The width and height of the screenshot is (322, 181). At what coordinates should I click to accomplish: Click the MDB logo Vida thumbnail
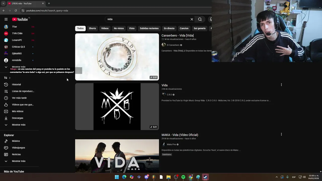click(117, 107)
